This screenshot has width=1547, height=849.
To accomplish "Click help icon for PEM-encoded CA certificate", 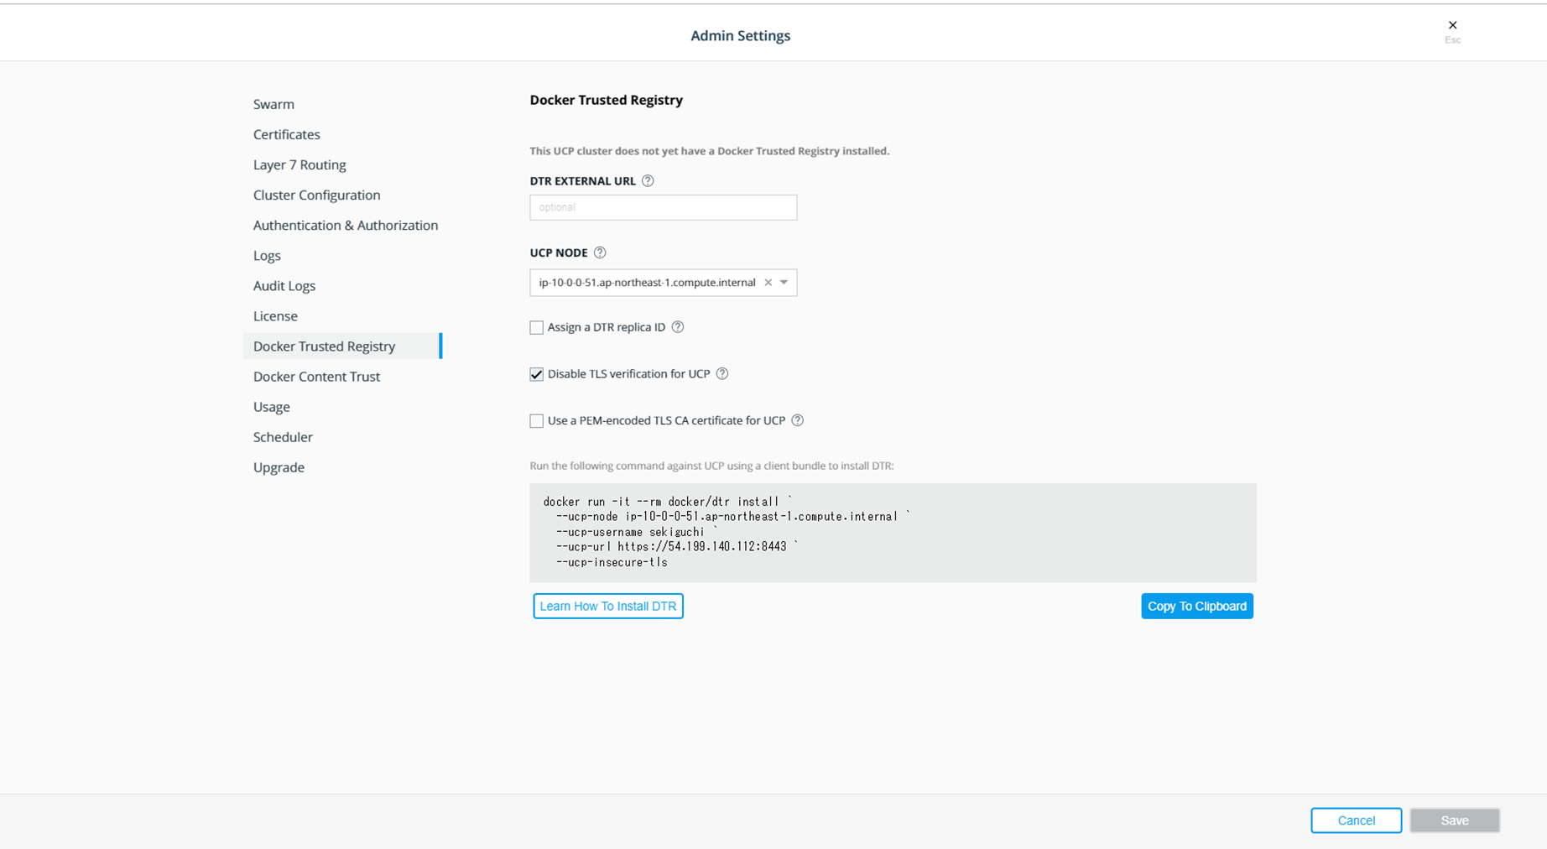I will [798, 420].
